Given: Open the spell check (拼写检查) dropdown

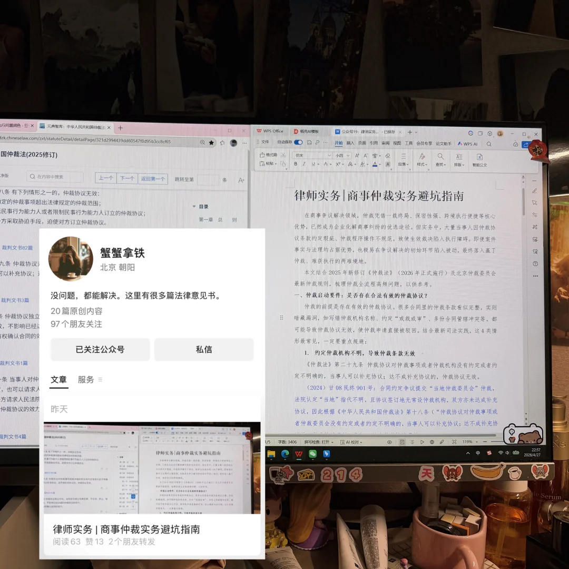Looking at the screenshot, I should pos(319,442).
